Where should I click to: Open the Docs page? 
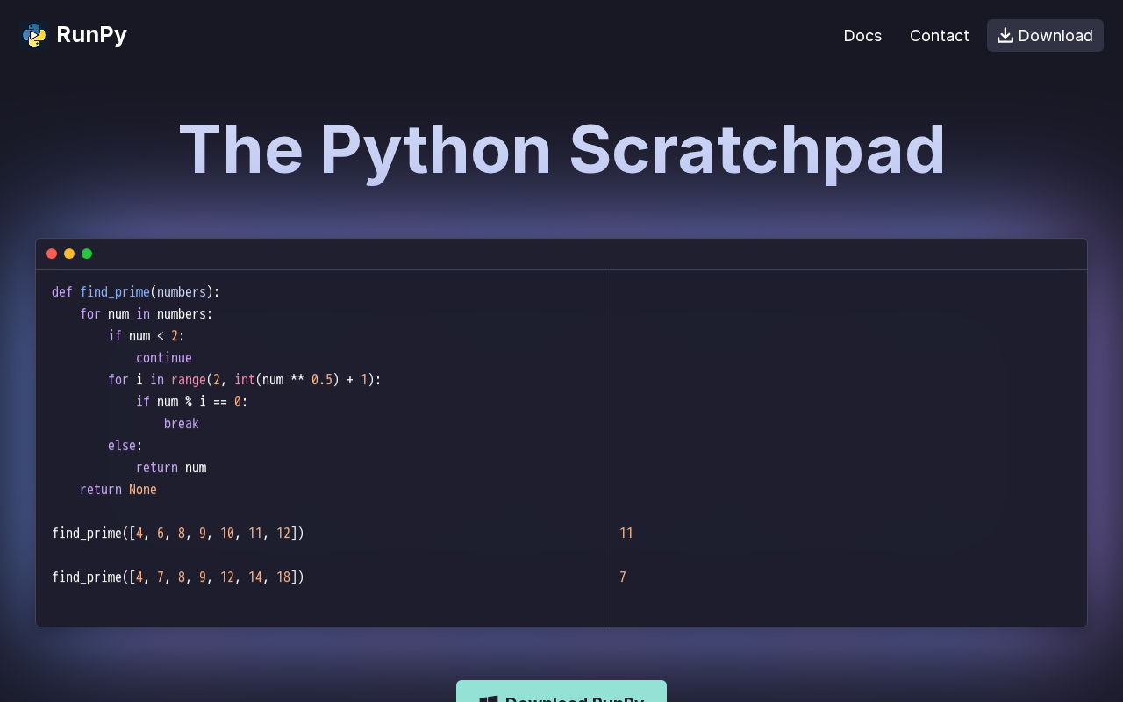click(862, 35)
